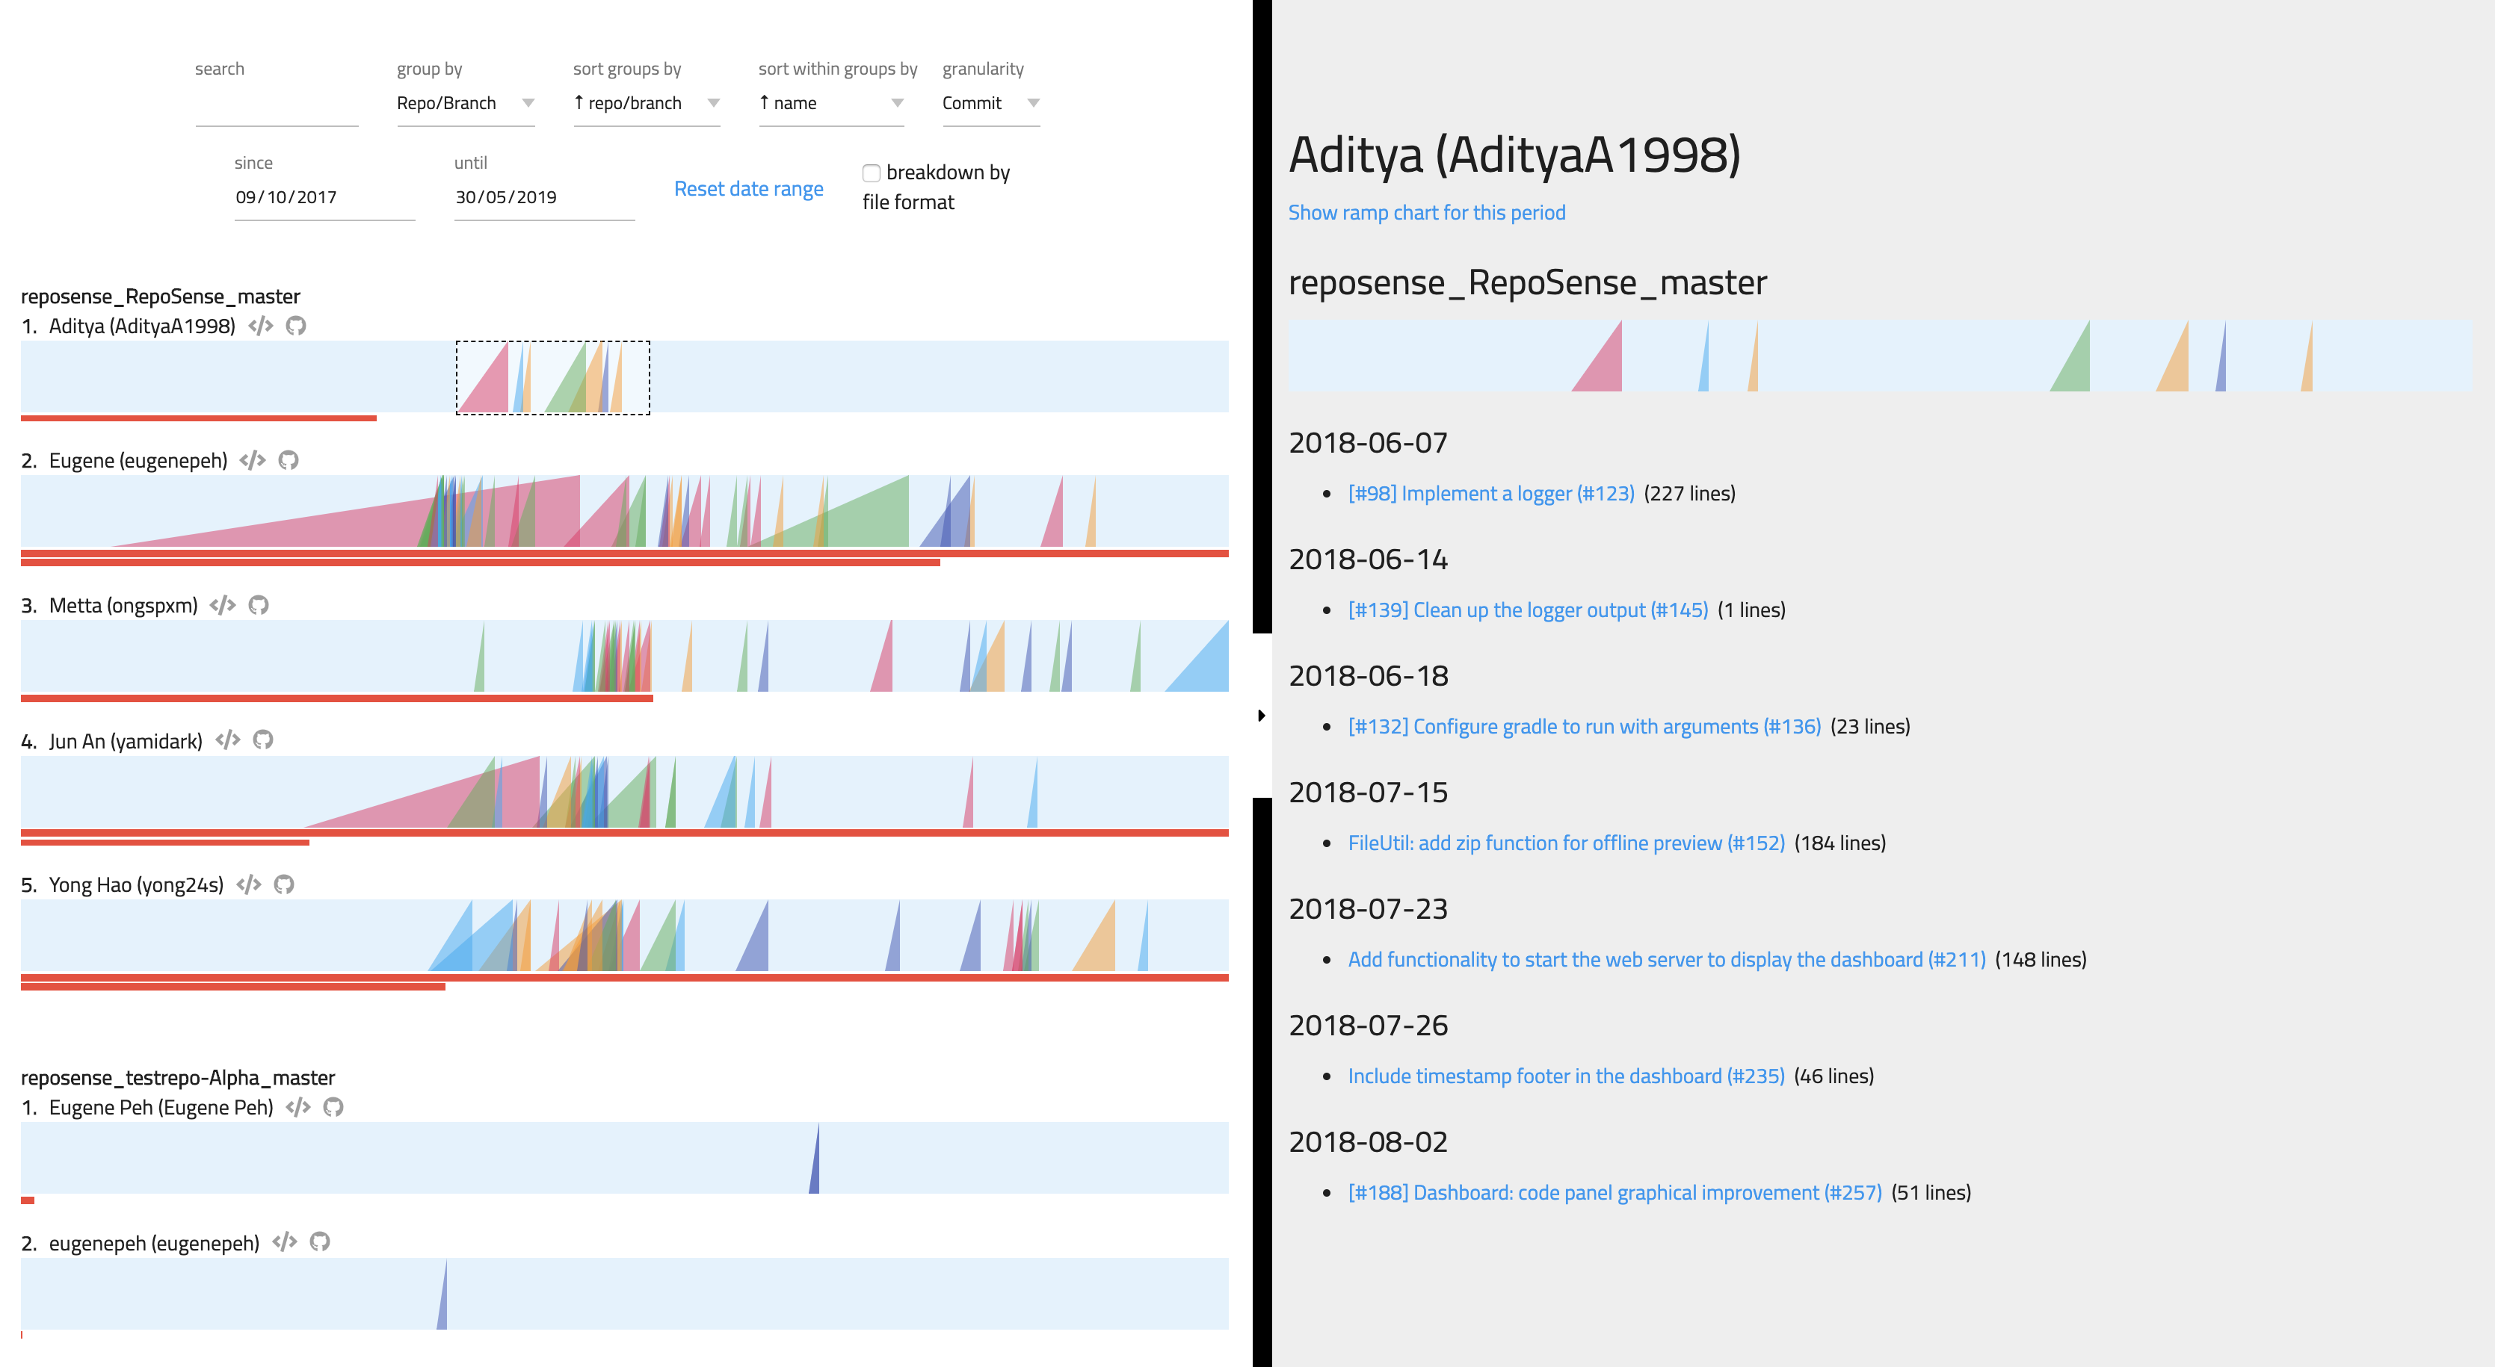The width and height of the screenshot is (2495, 1367).
Task: Open code view for Eugene (eugenepeh)
Action: click(x=253, y=460)
